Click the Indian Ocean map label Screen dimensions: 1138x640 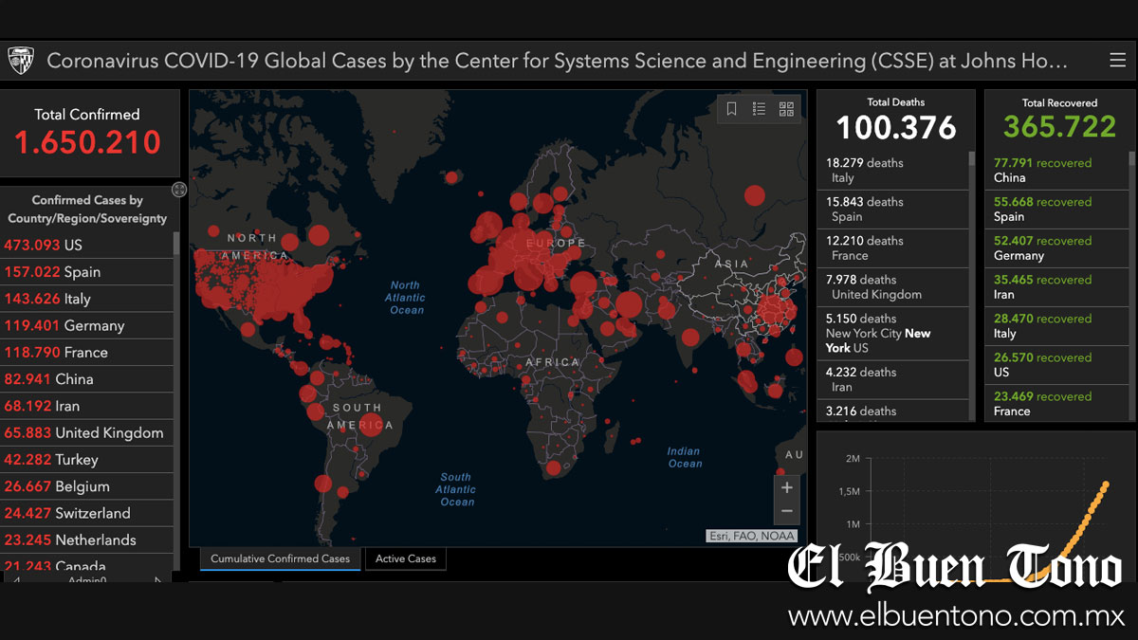685,457
